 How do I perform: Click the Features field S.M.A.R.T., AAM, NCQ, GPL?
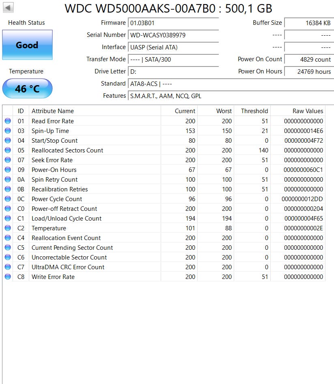[231, 96]
